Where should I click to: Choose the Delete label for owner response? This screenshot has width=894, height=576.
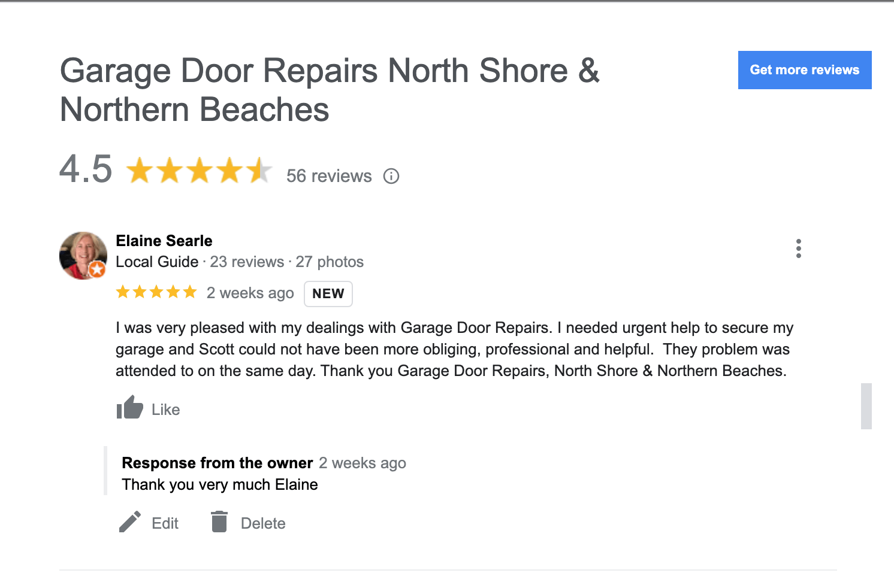point(263,523)
